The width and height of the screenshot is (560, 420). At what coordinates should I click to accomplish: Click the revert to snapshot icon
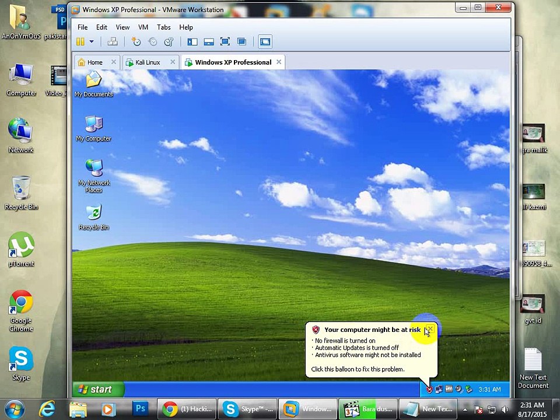pos(152,42)
